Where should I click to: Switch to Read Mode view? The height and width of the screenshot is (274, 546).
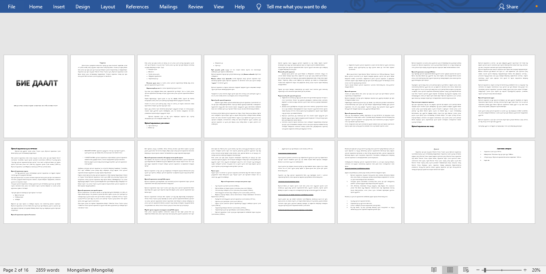pos(434,270)
